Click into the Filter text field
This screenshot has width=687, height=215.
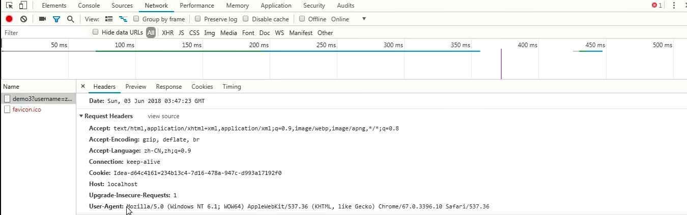[45, 32]
